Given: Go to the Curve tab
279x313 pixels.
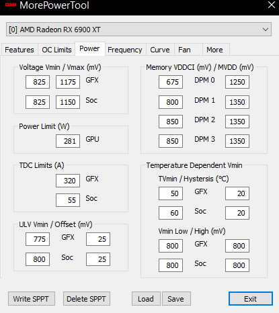Looking at the screenshot, I should point(160,50).
